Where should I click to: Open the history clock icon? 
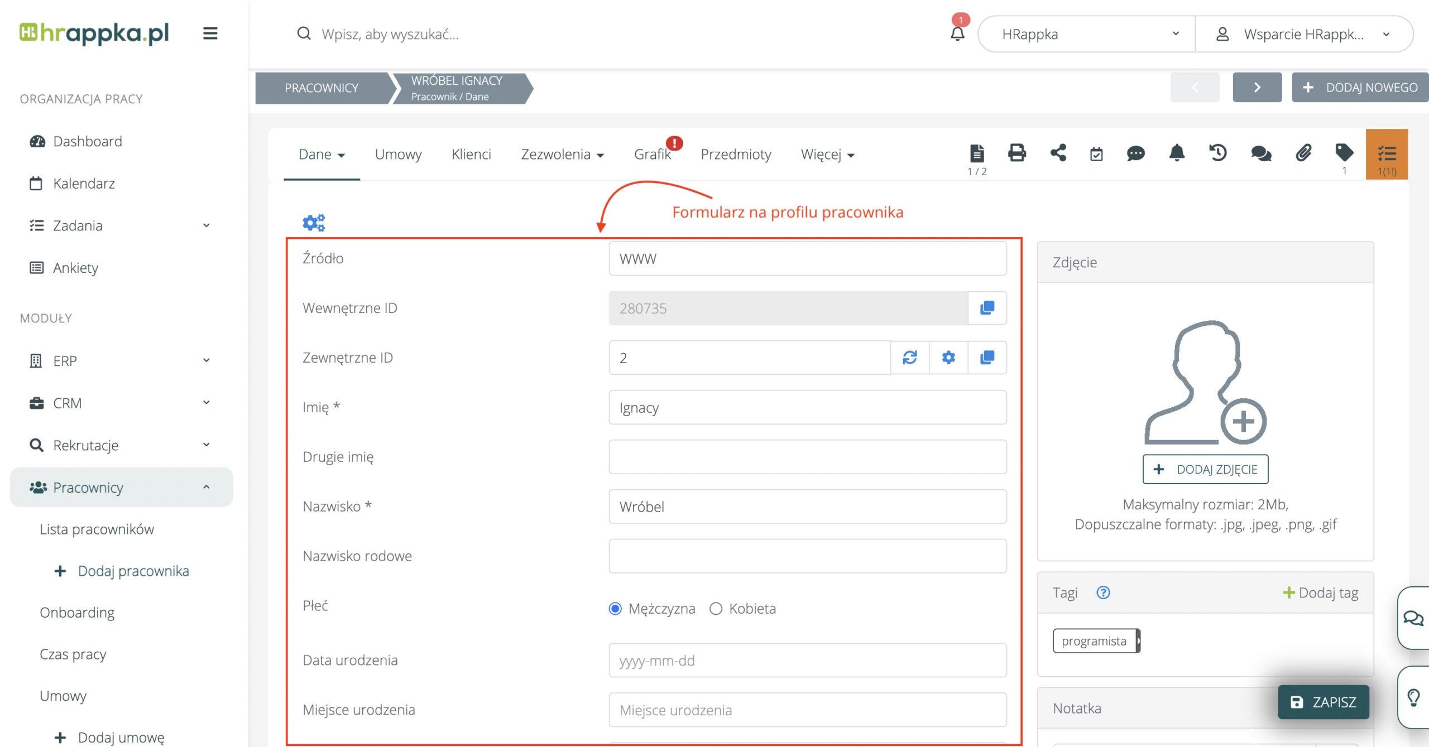click(1218, 153)
